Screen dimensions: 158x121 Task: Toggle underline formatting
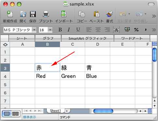coord(78,30)
